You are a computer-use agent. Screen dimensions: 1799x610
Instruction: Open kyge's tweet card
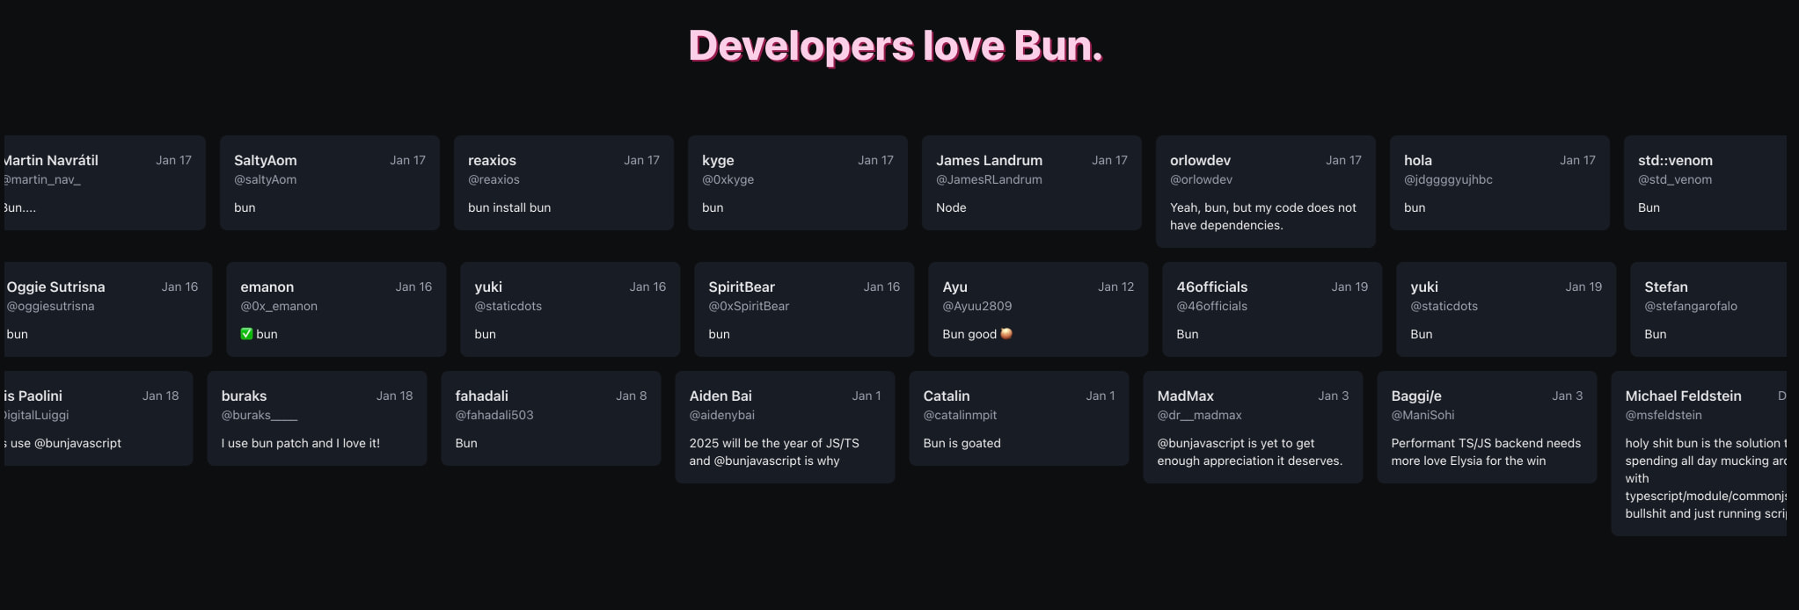(x=798, y=183)
